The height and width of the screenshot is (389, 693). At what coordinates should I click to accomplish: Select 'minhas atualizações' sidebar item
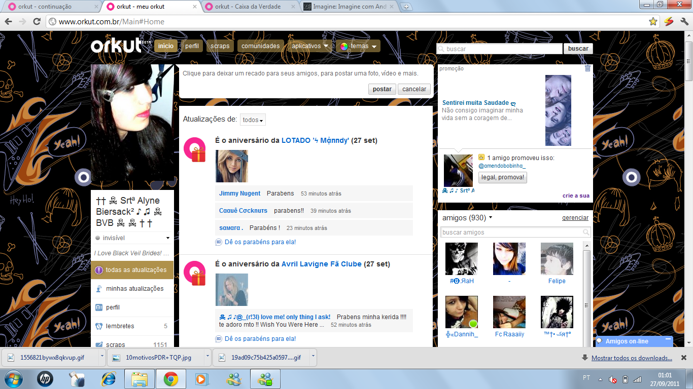tap(132, 289)
